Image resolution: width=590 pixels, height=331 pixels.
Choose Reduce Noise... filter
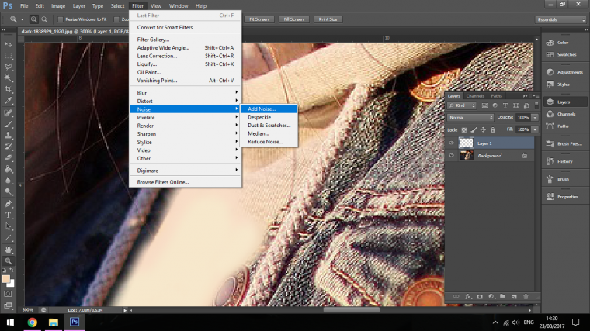pyautogui.click(x=269, y=142)
